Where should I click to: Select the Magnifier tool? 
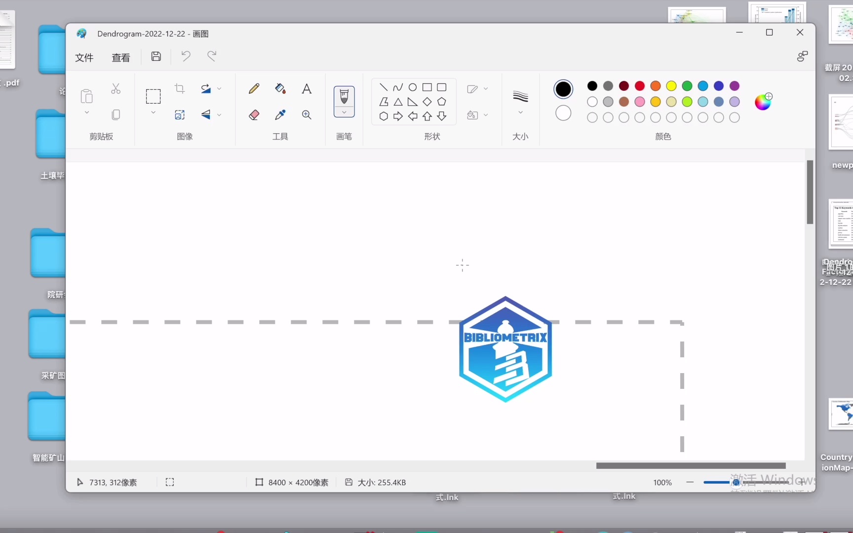pos(307,114)
